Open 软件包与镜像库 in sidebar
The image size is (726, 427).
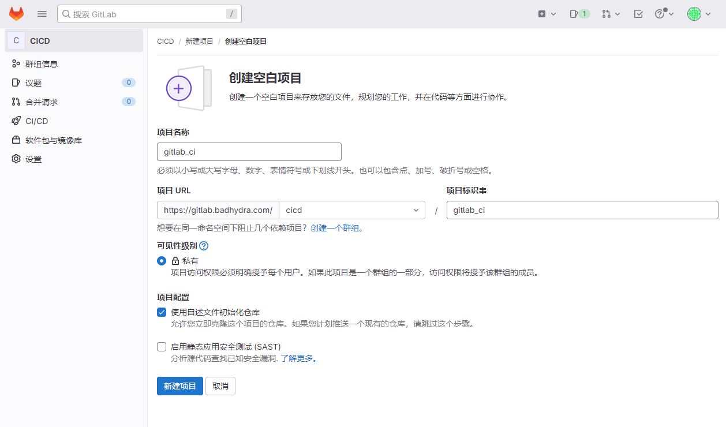click(x=53, y=140)
